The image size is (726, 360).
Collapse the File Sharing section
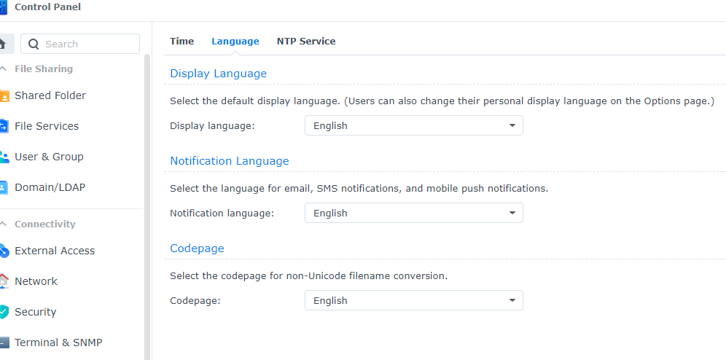click(x=3, y=69)
